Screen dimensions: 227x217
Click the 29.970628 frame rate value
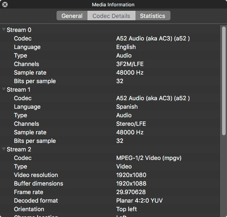click(x=131, y=192)
